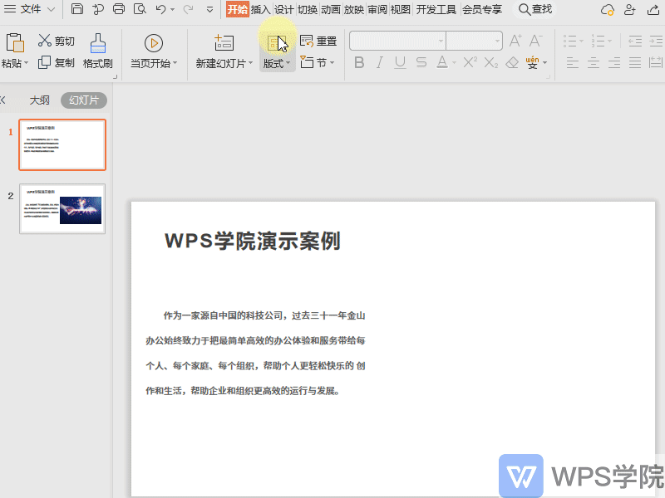Click the 查找 search button
The image size is (665, 498).
[x=535, y=9]
